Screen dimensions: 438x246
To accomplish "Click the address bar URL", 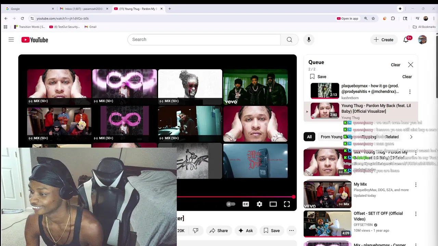I will (x=63, y=18).
